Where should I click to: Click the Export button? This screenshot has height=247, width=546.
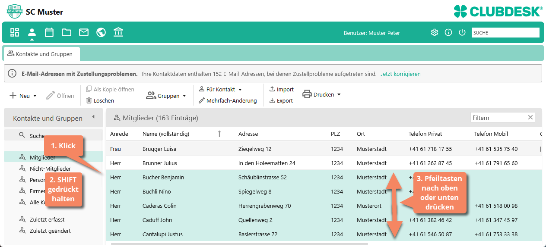point(281,100)
